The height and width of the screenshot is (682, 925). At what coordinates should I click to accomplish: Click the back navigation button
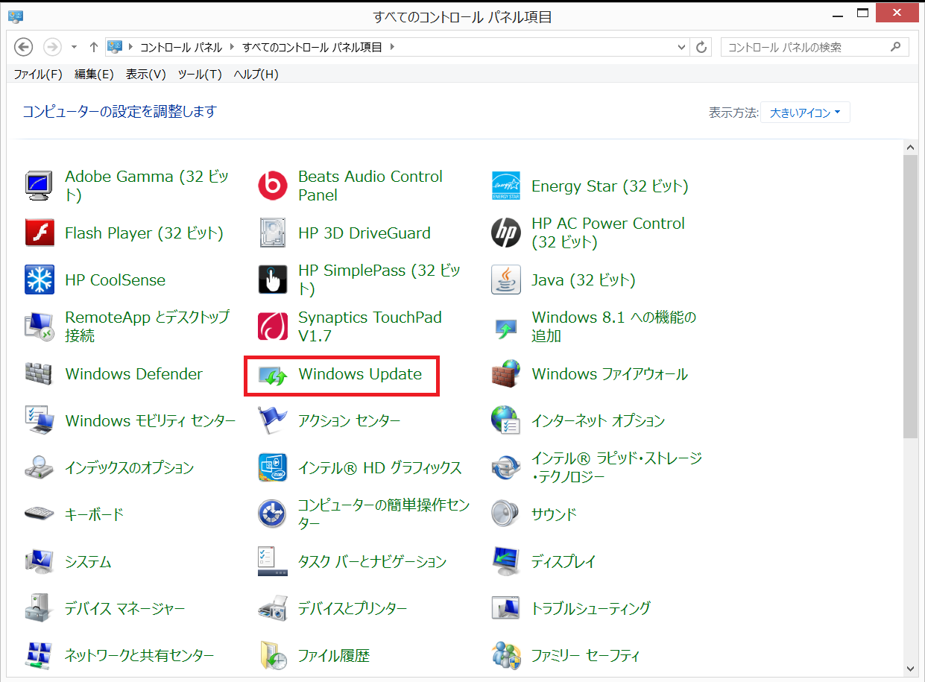click(24, 47)
